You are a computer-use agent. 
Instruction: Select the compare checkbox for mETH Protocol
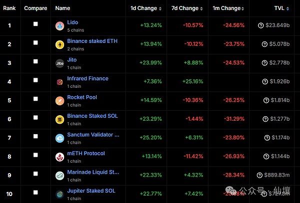pyautogui.click(x=35, y=155)
